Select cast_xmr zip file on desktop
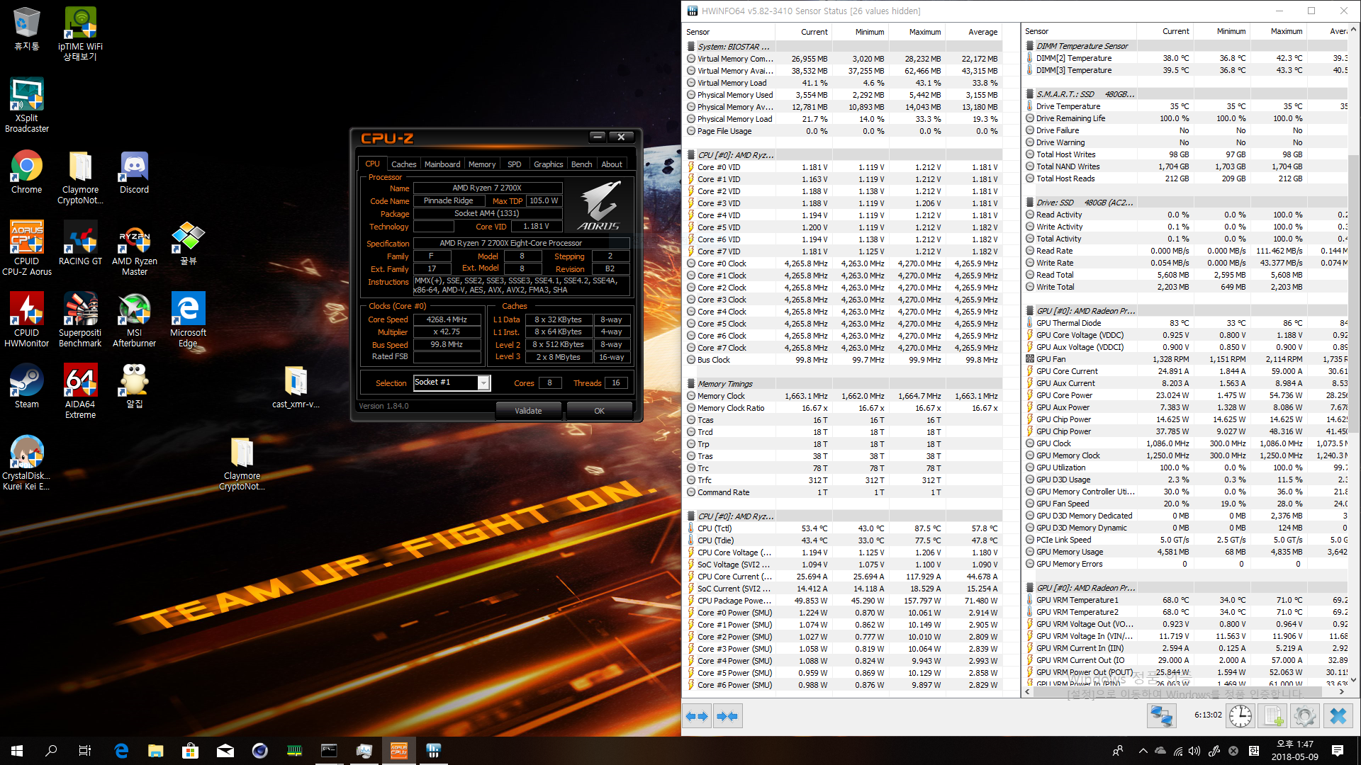This screenshot has width=1361, height=765. [x=296, y=387]
